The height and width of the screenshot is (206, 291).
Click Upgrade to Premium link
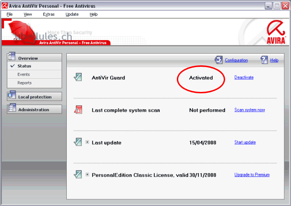[252, 174]
